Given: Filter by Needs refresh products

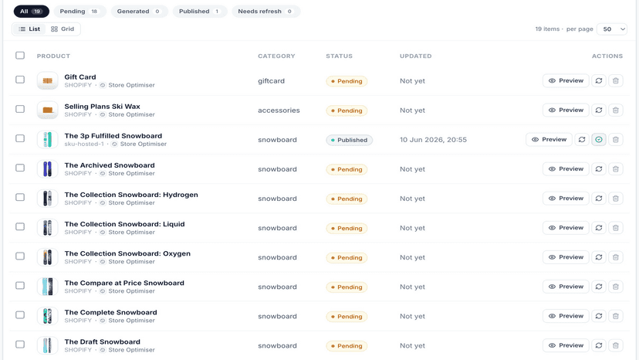Looking at the screenshot, I should point(265,12).
